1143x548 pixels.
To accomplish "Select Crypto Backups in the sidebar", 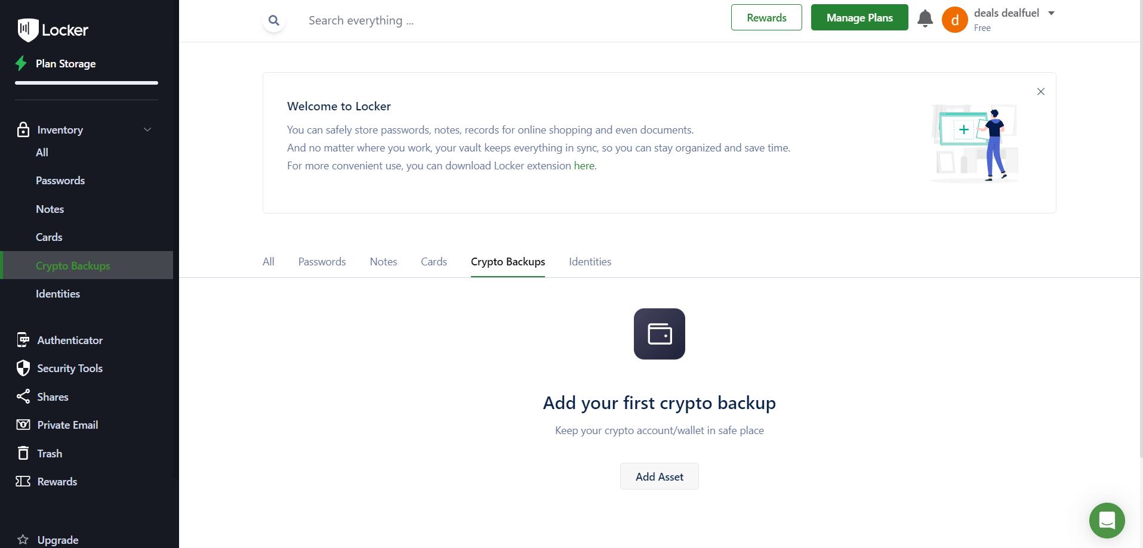I will 87,265.
